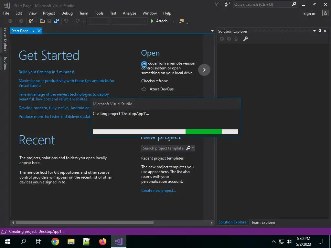
Task: Click Sign in
Action: click(x=309, y=14)
